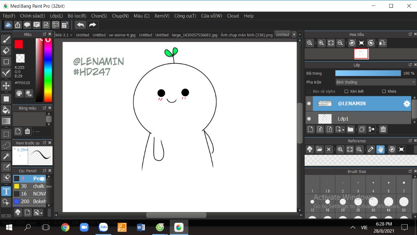Create a new layer folder

(x=351, y=129)
